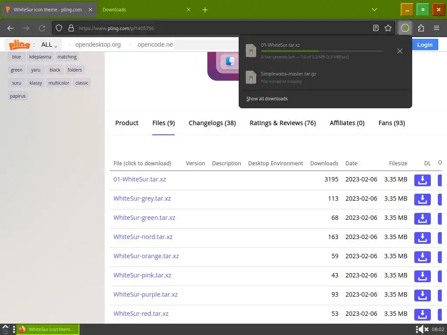Sort the table by Downloads column header
Screen dimensions: 447x335
tap(324, 163)
